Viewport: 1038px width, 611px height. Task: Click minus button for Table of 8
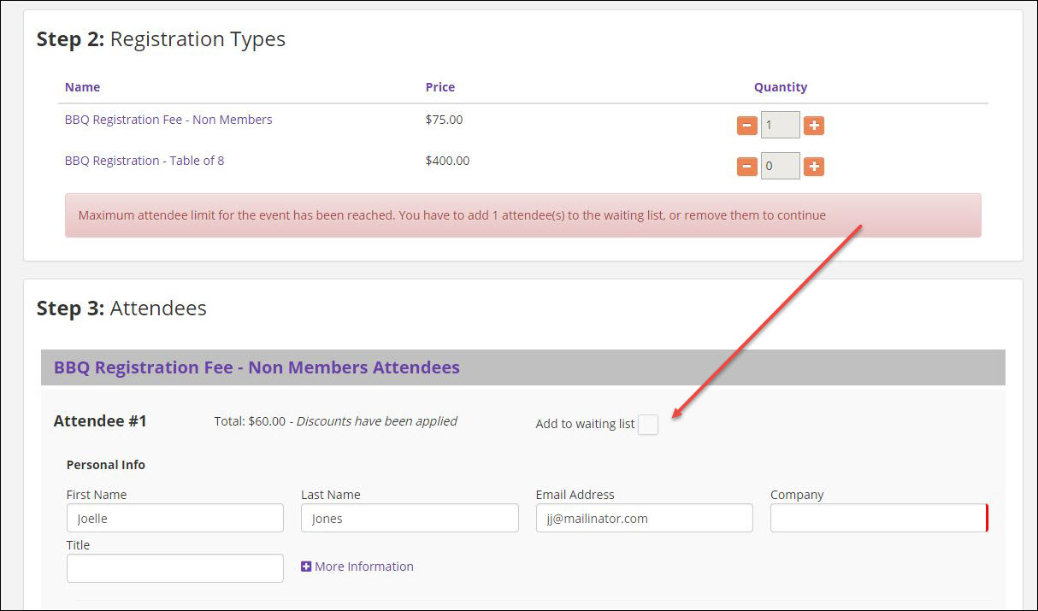click(746, 167)
